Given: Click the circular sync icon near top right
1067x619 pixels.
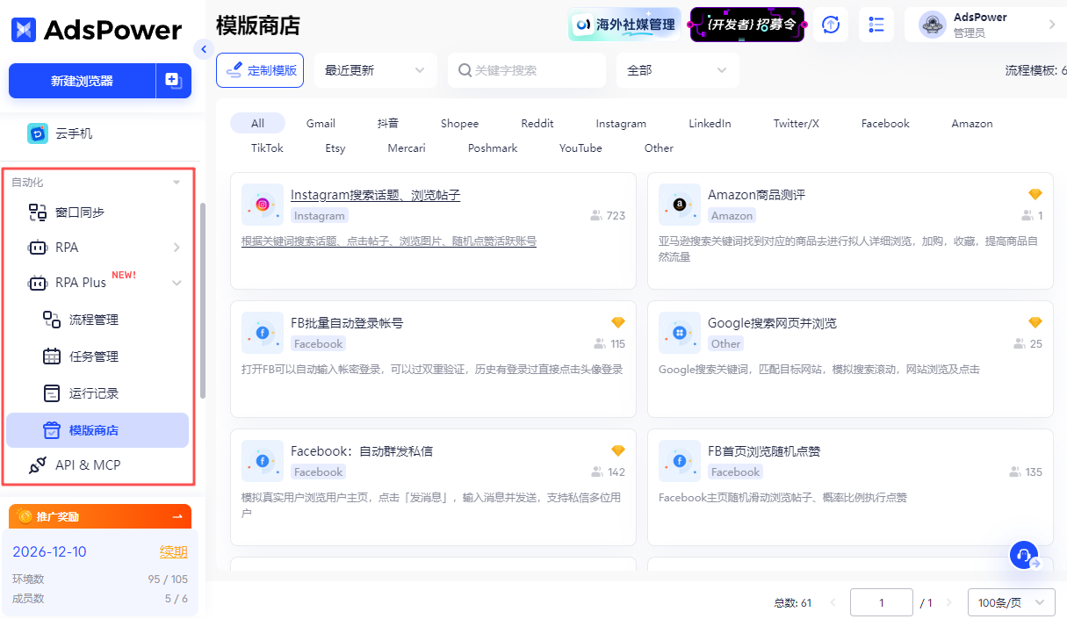Looking at the screenshot, I should pos(830,25).
